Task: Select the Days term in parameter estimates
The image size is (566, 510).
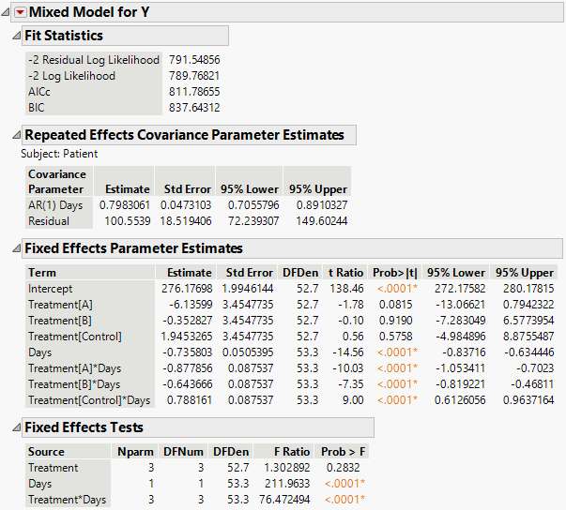Action: (40, 352)
